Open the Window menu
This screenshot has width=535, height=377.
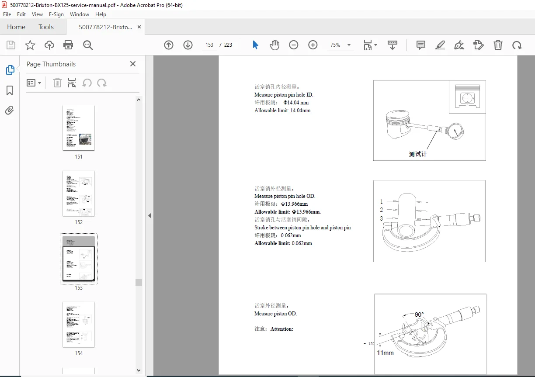pos(80,14)
